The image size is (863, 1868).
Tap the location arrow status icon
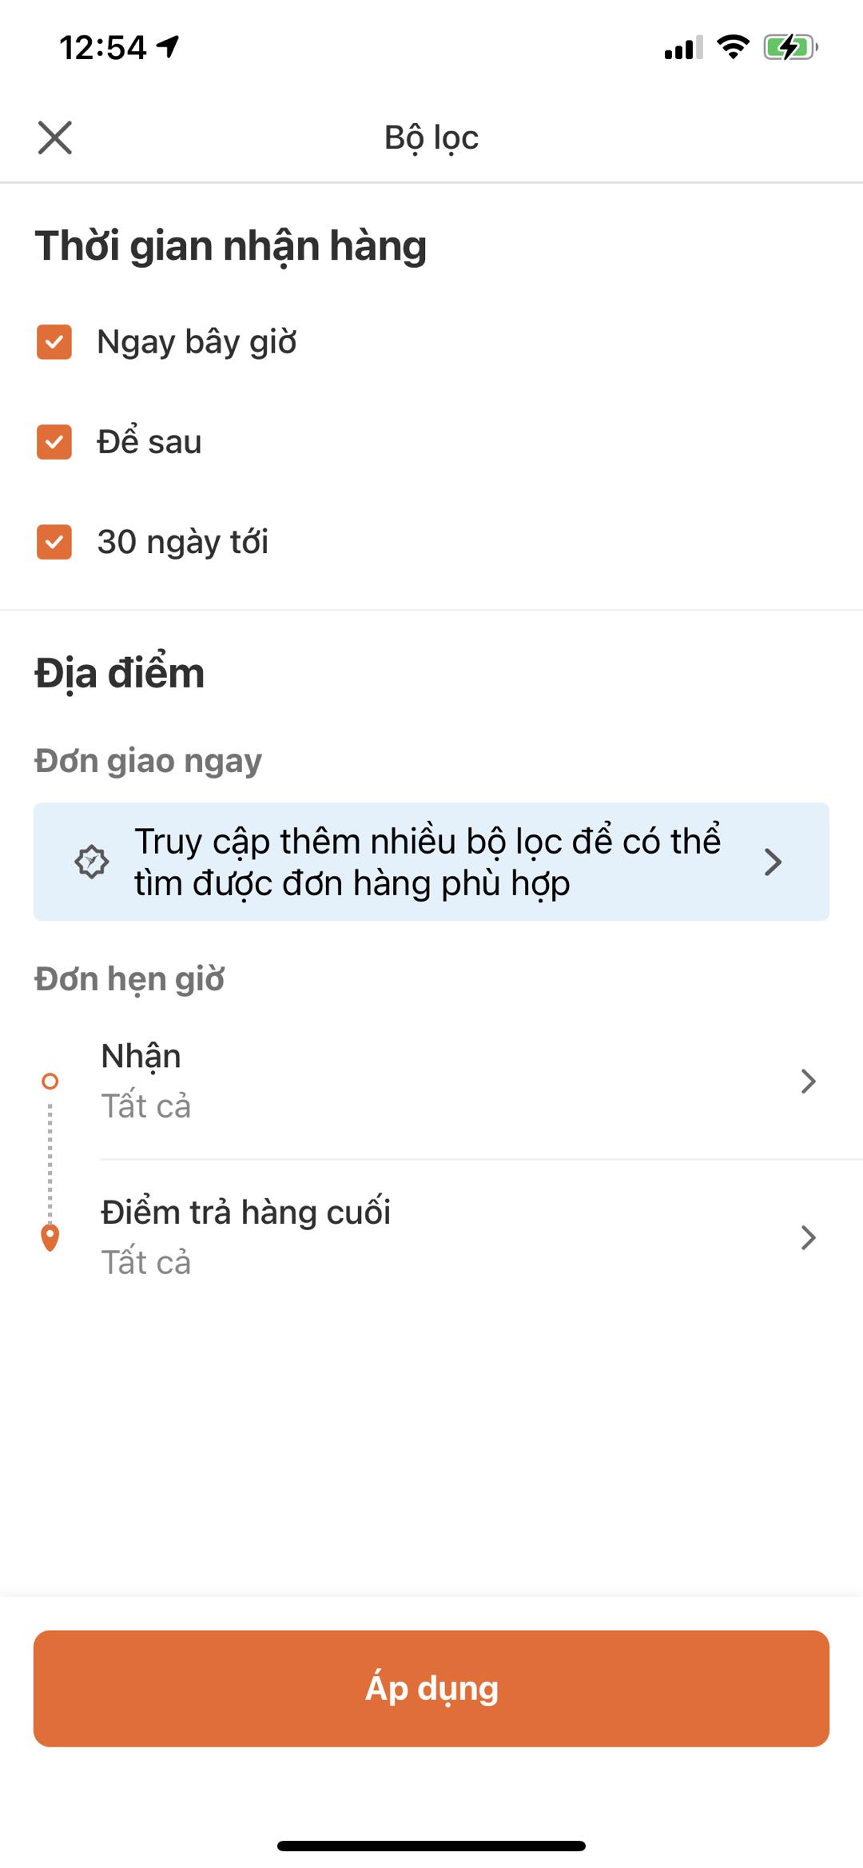click(168, 46)
